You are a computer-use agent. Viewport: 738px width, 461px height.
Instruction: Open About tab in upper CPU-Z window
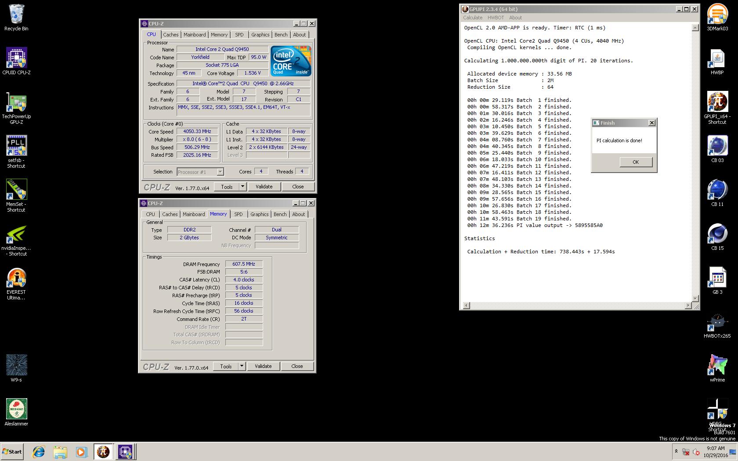point(300,35)
